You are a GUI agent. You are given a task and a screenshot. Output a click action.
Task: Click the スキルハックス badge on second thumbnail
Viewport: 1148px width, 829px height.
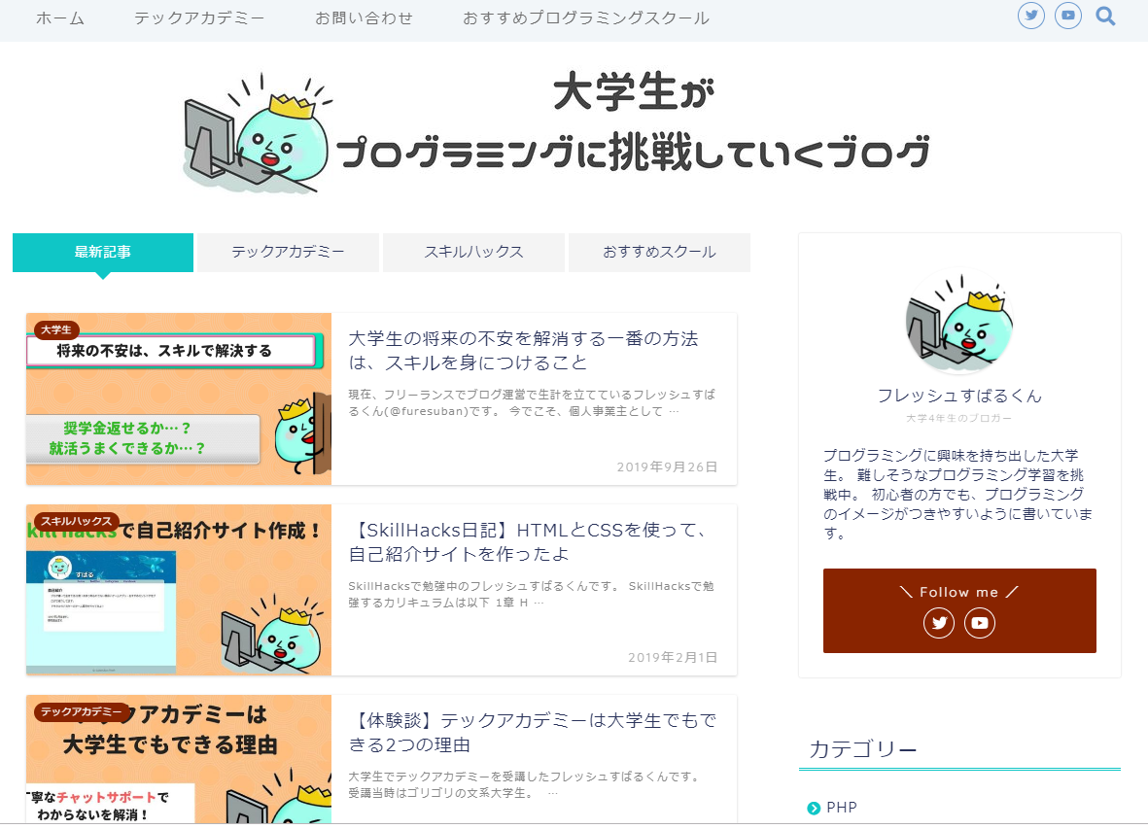pos(76,521)
